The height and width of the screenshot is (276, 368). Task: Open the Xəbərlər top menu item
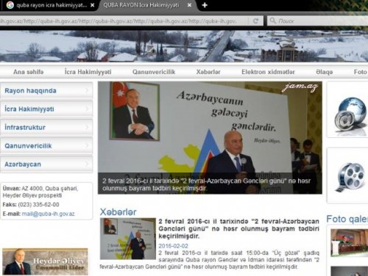[208, 72]
